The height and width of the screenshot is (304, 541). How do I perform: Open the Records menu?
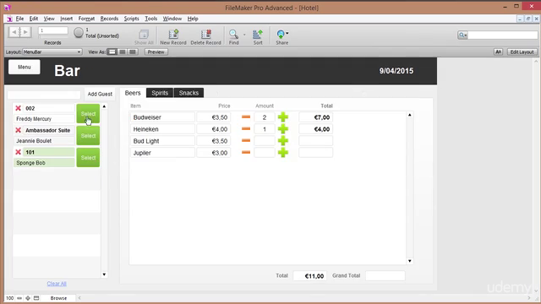pos(109,19)
